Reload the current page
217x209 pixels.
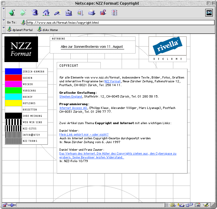point(35,13)
